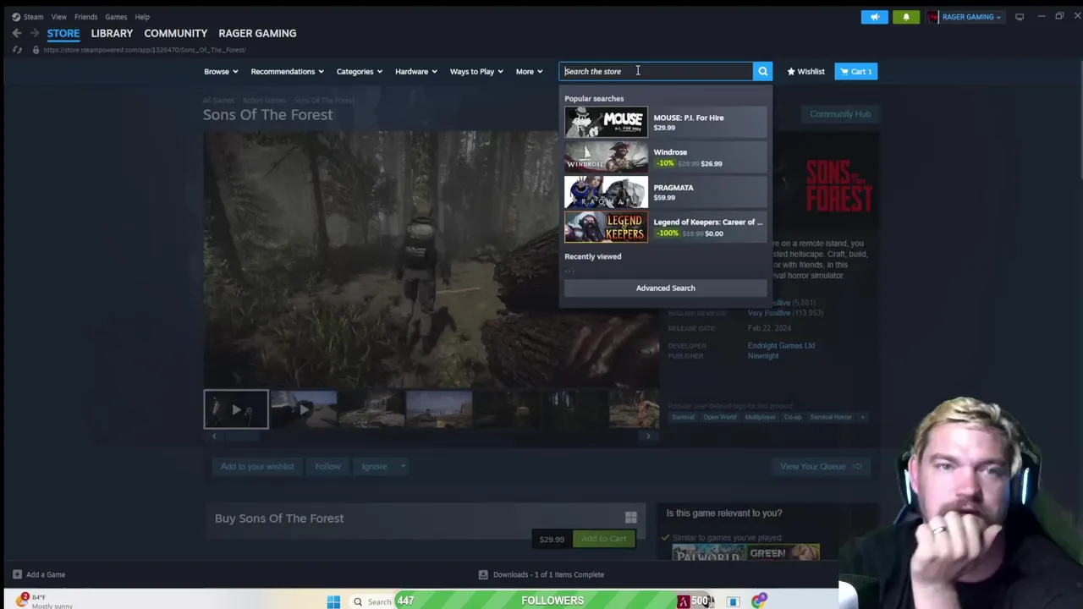Image resolution: width=1083 pixels, height=609 pixels.
Task: Click View Your Queue
Action: 821,466
